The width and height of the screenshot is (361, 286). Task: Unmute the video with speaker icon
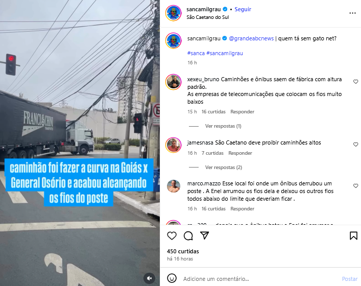click(x=150, y=278)
